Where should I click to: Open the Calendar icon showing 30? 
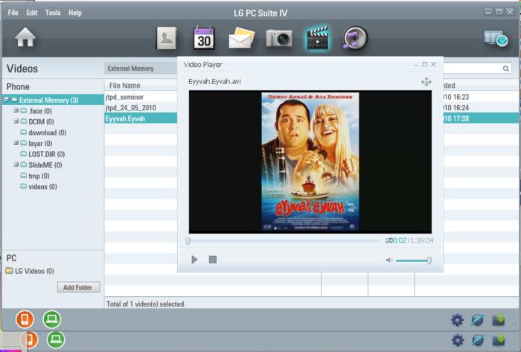pos(204,38)
